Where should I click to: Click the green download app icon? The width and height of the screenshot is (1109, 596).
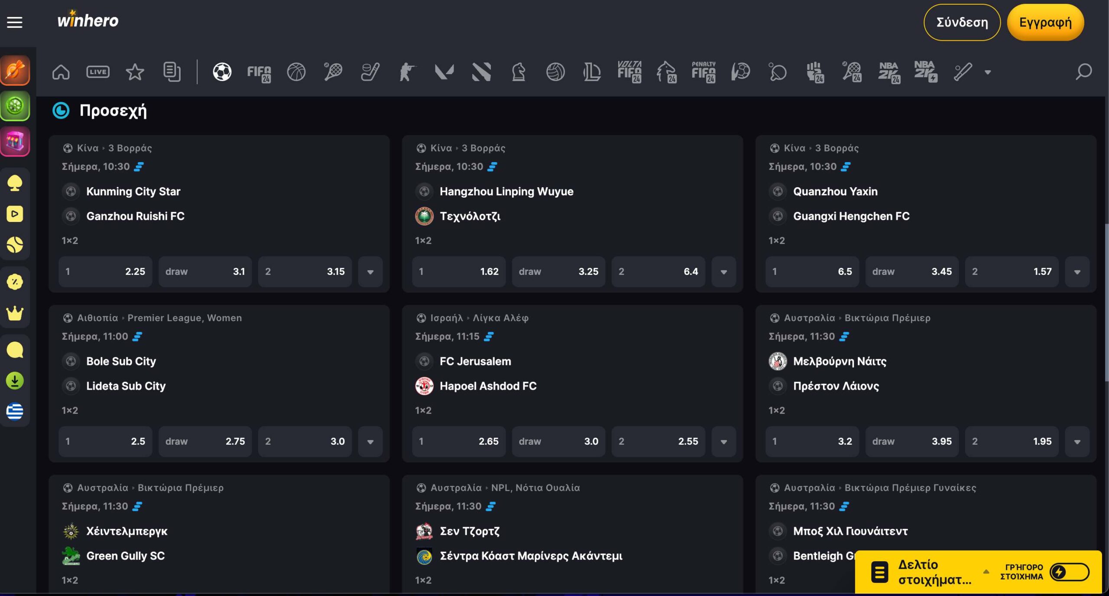[x=15, y=381]
